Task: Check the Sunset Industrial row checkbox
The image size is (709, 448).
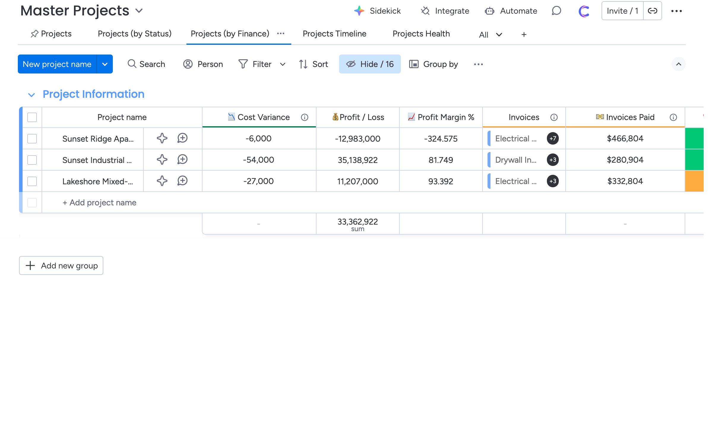Action: tap(32, 160)
